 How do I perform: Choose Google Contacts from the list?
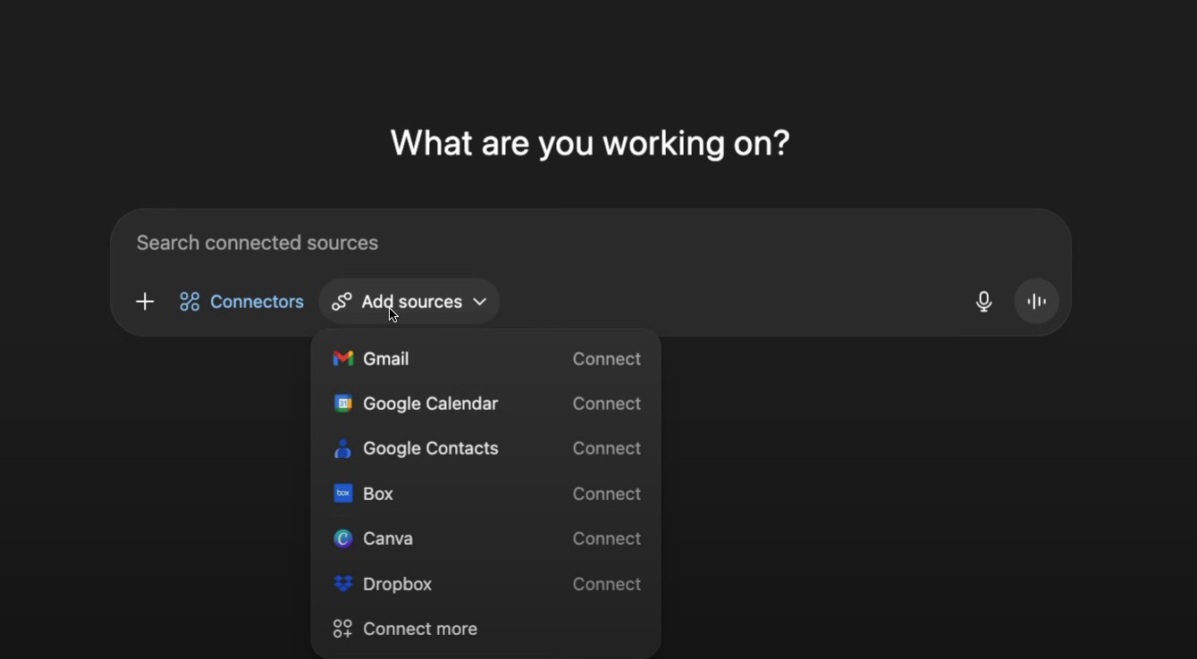click(x=430, y=448)
